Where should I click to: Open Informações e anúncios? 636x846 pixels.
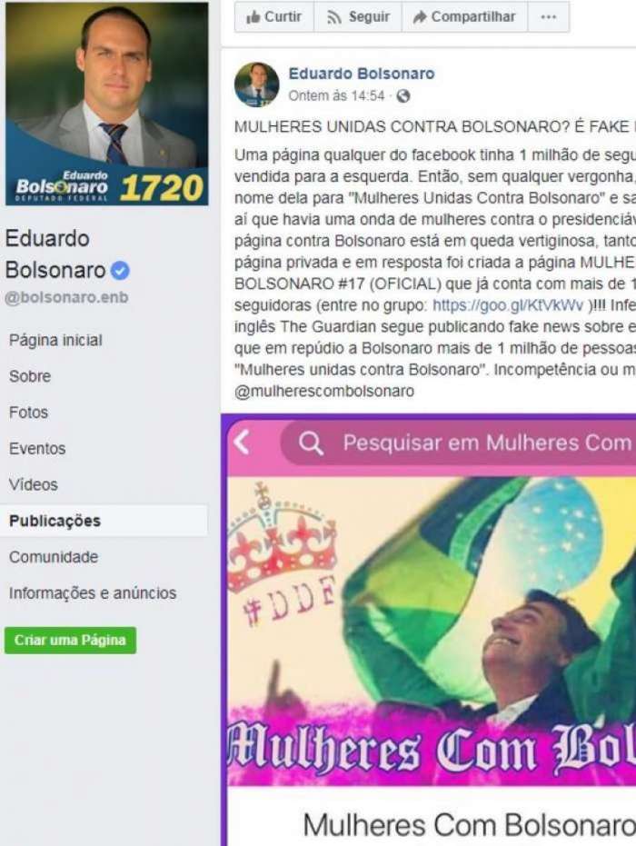click(x=93, y=593)
